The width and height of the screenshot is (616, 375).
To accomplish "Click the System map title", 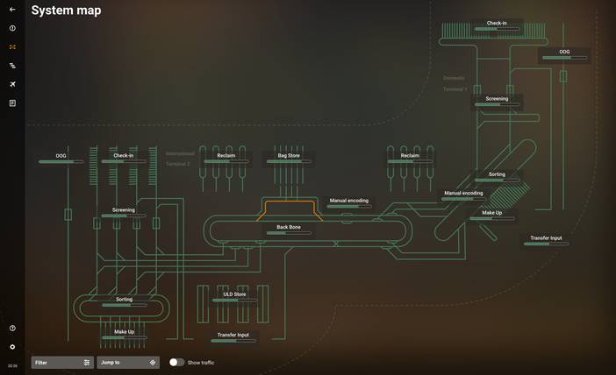I will pyautogui.click(x=66, y=11).
